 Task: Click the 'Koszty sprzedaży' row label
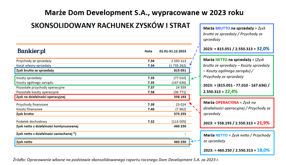pos(29,78)
